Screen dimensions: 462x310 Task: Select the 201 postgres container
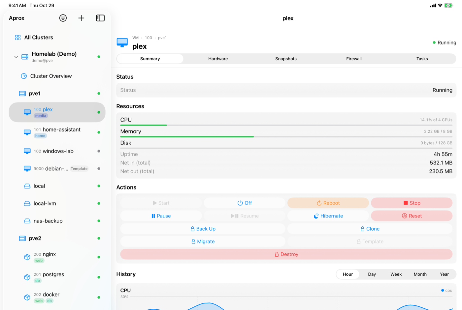coord(57,277)
